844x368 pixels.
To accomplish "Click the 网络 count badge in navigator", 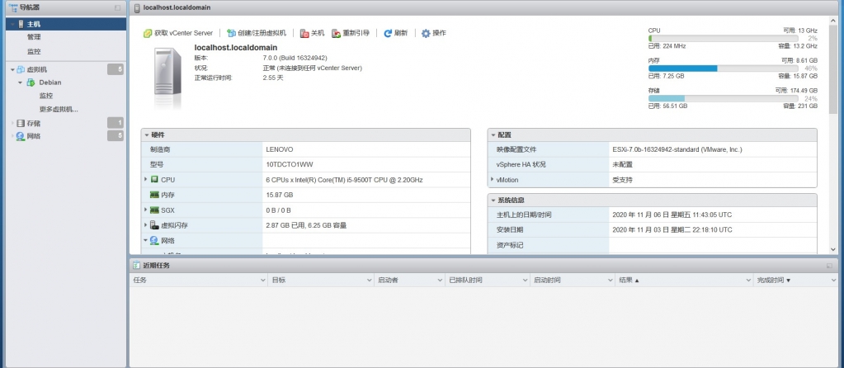I will coord(116,135).
